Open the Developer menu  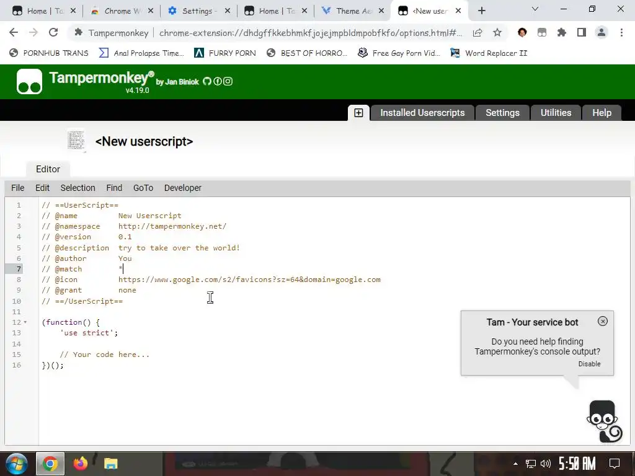[x=183, y=188]
